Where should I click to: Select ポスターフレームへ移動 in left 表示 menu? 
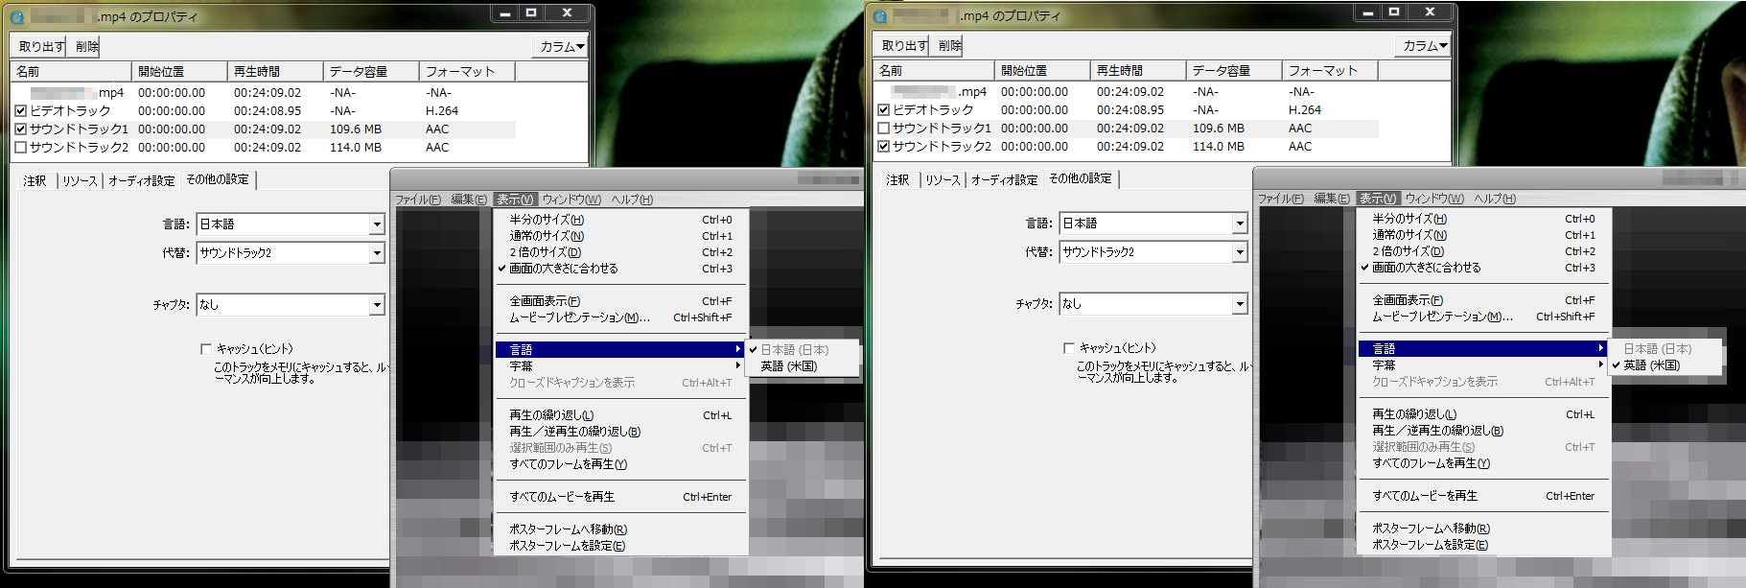(620, 529)
